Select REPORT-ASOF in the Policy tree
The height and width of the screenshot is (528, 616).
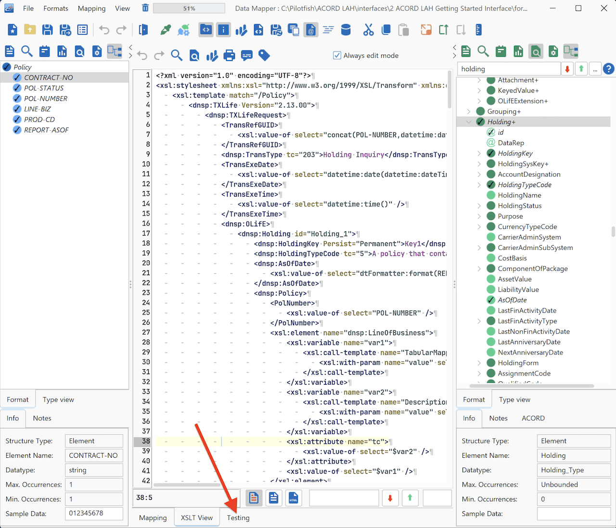coord(46,130)
